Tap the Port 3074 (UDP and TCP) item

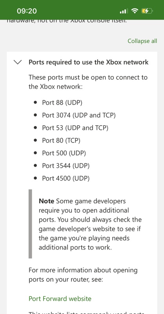click(79, 115)
